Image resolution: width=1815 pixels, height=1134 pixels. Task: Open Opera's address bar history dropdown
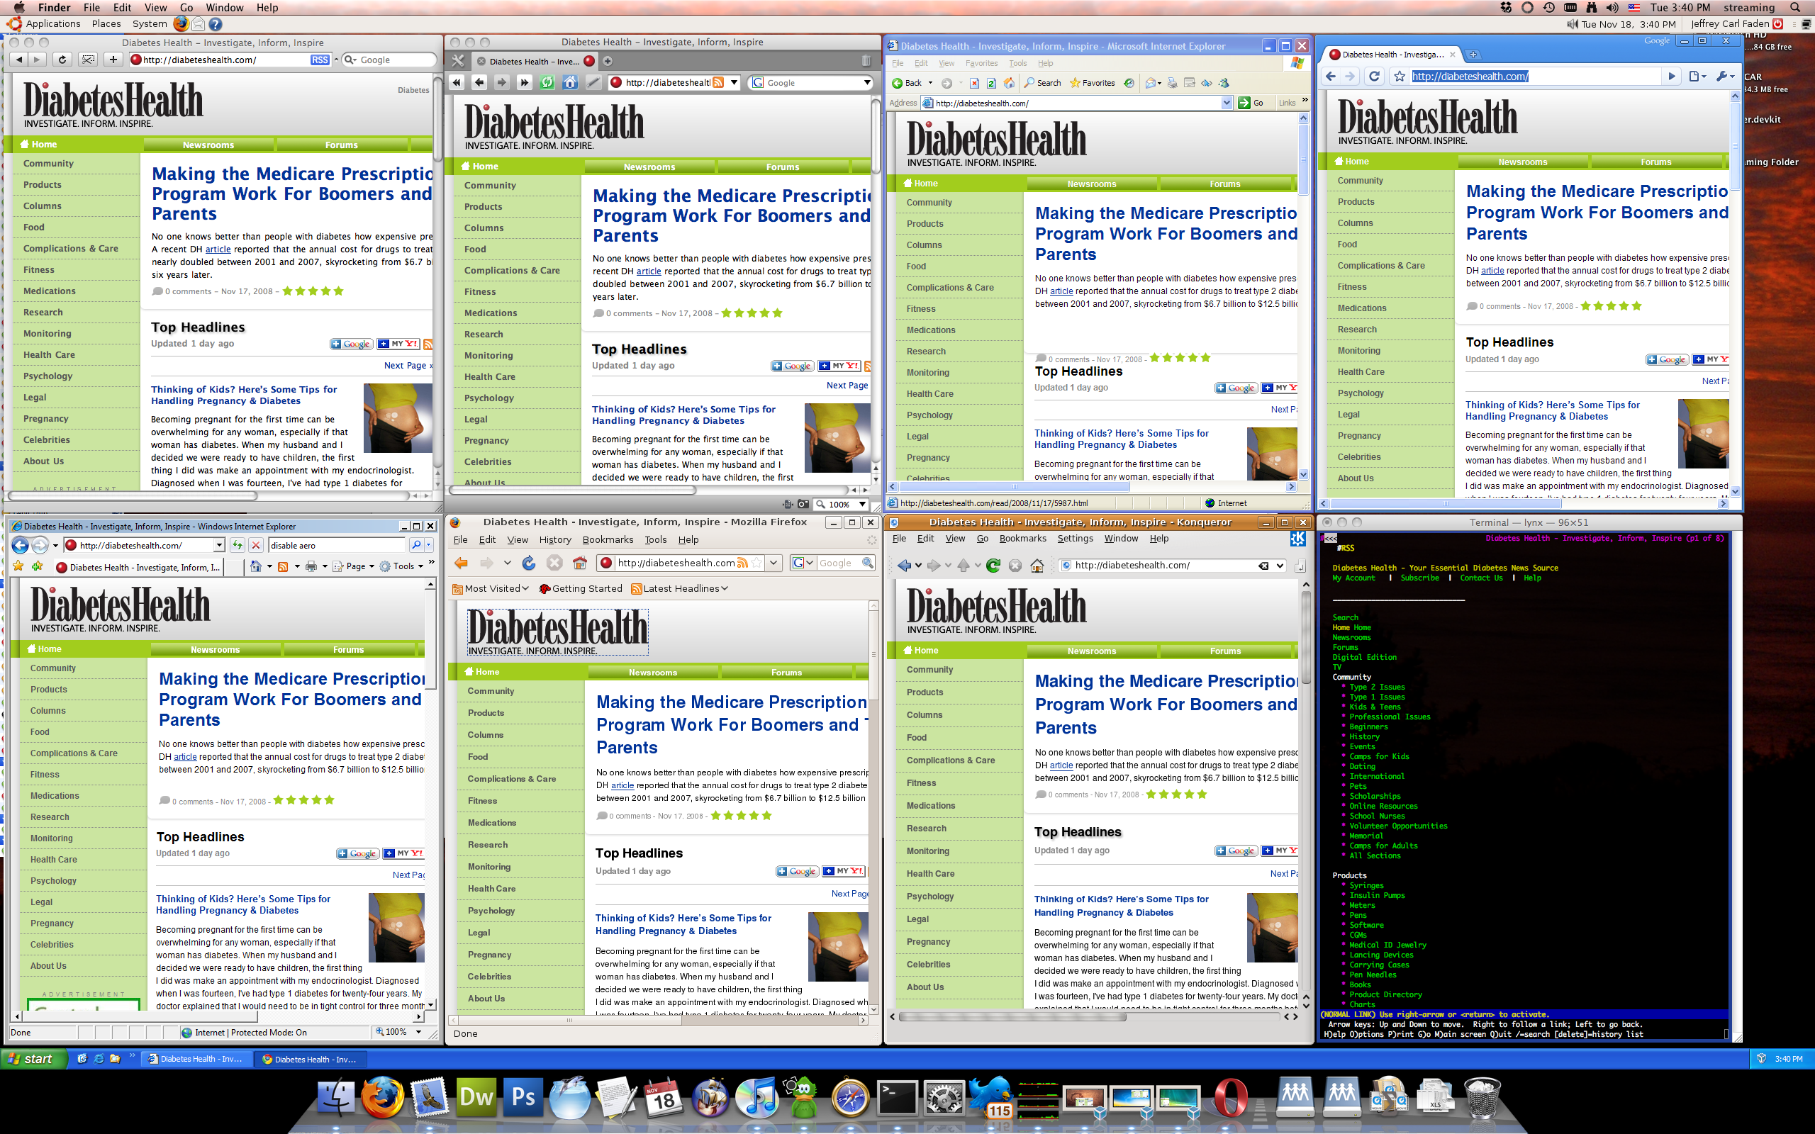735,82
